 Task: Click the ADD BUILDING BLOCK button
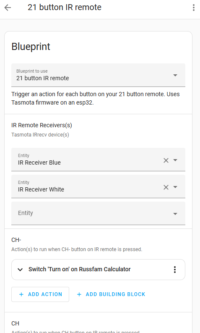(x=111, y=294)
